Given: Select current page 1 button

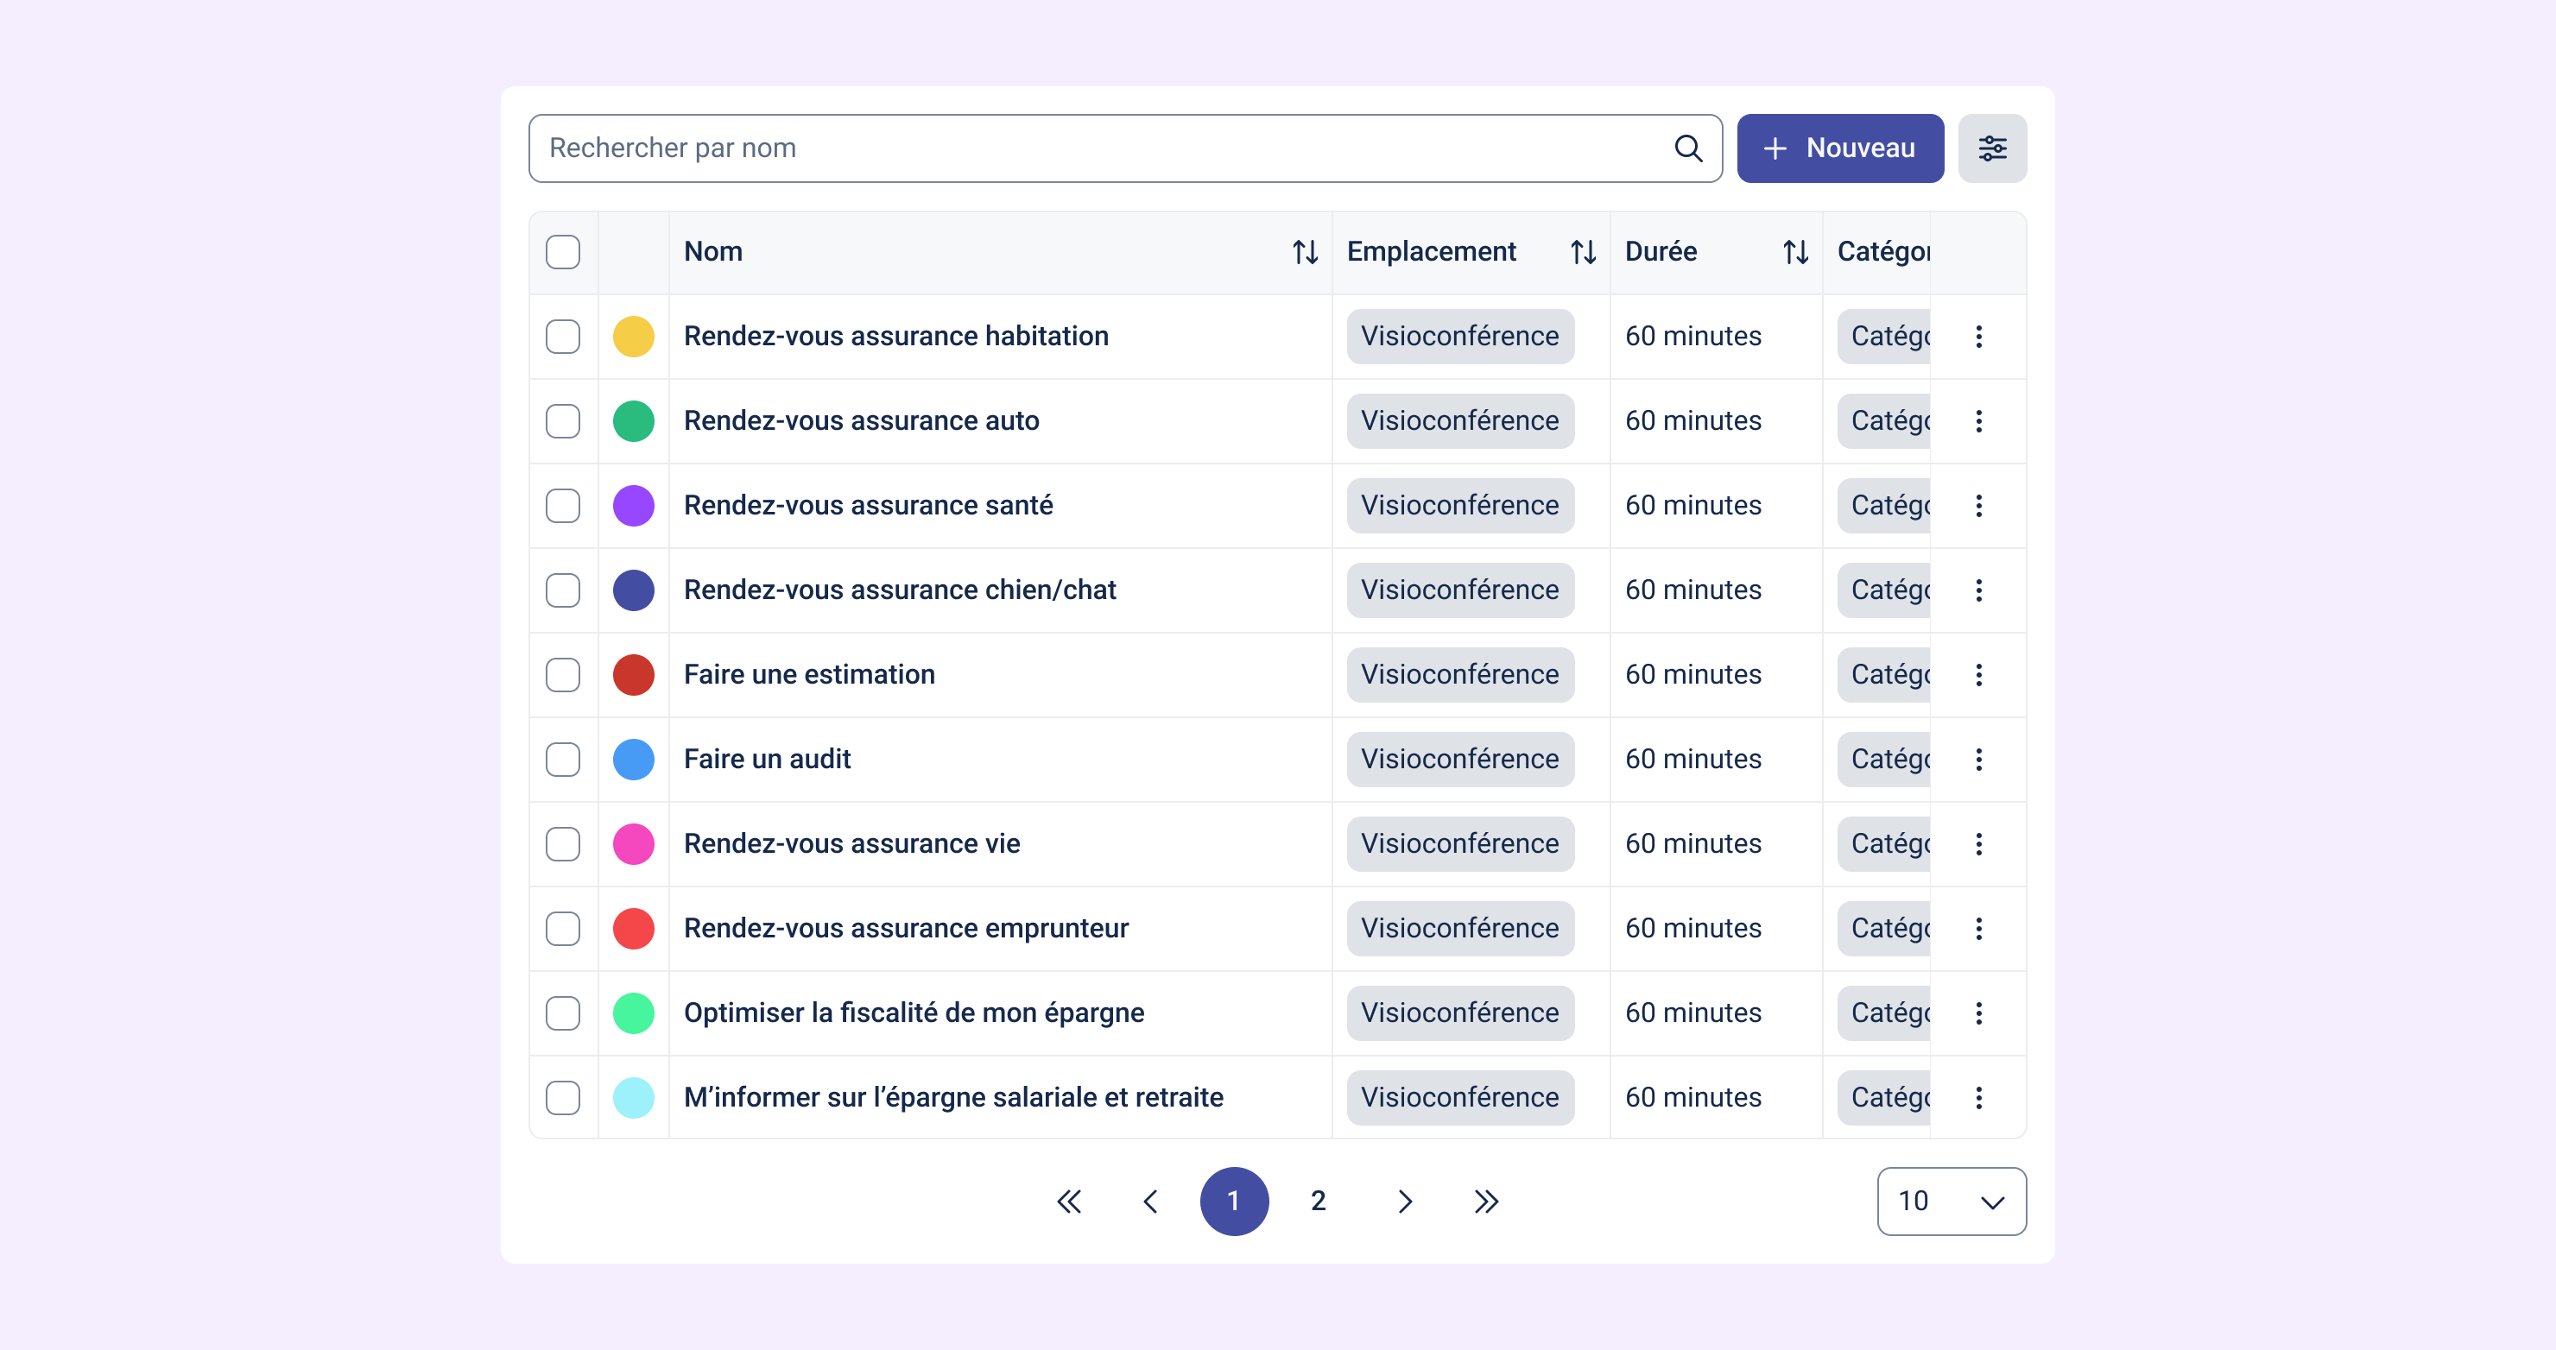Looking at the screenshot, I should tap(1233, 1202).
